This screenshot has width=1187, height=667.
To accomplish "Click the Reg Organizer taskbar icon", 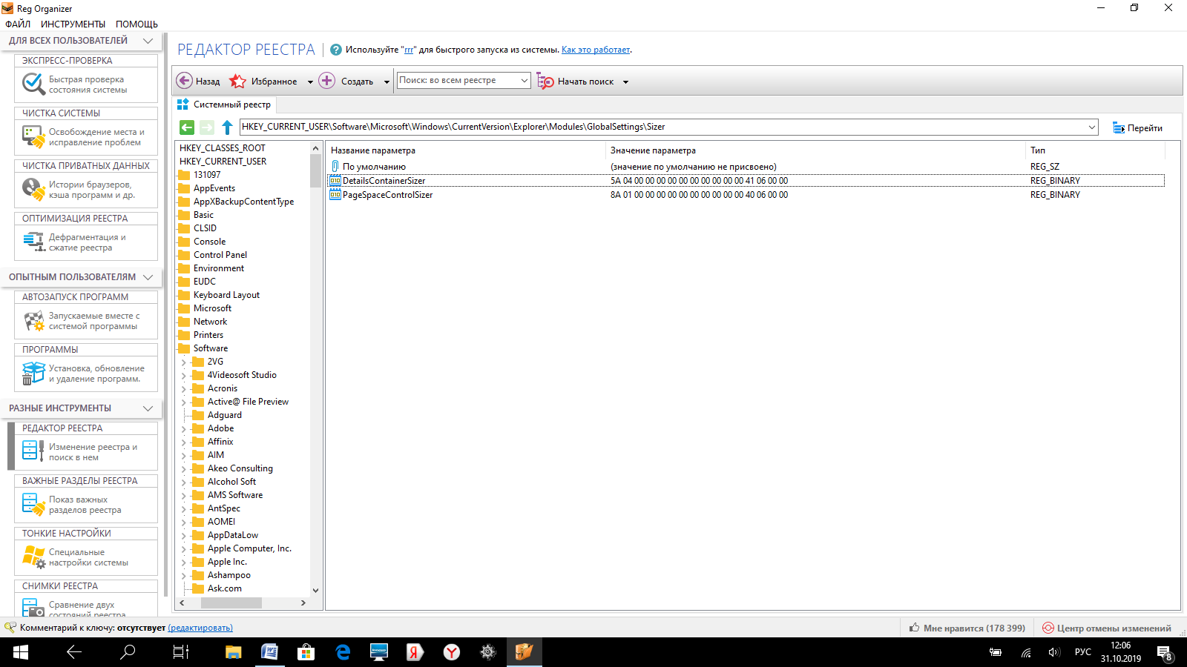I will pyautogui.click(x=524, y=652).
